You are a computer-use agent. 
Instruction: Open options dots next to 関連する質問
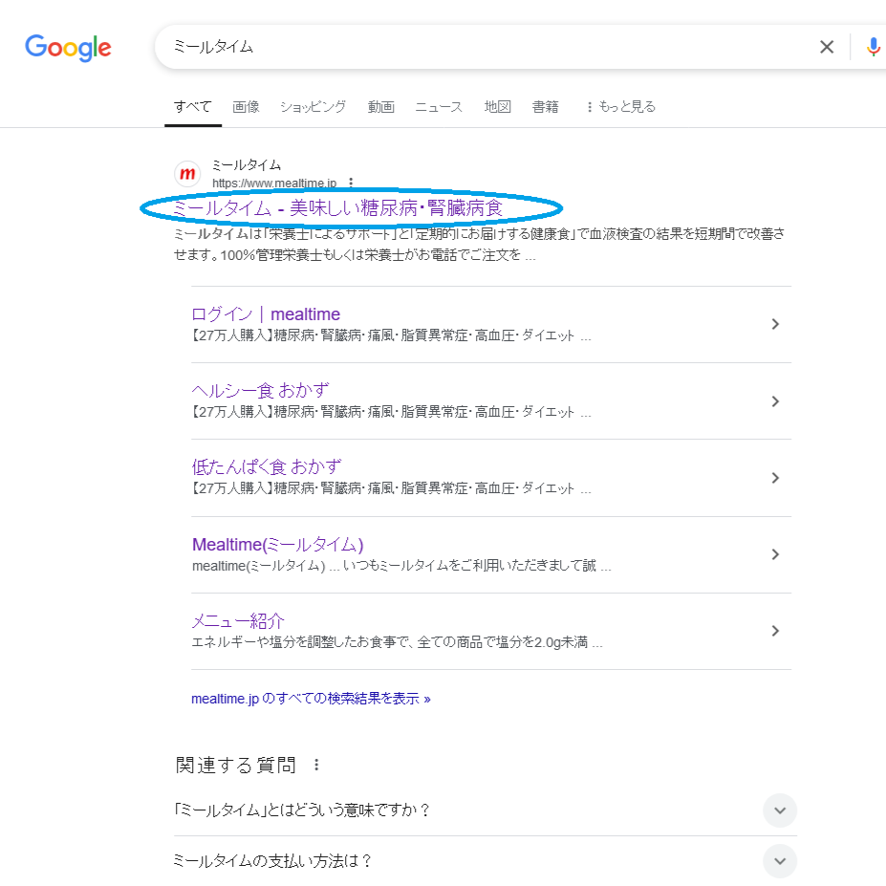tap(317, 765)
